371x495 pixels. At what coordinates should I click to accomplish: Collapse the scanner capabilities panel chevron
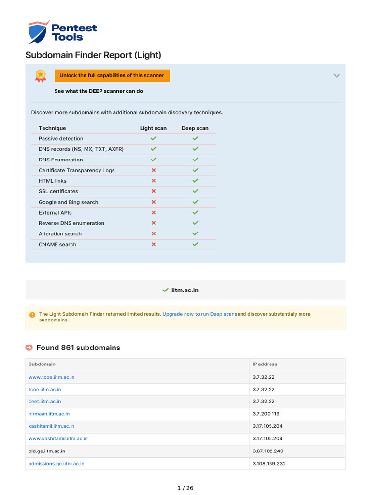(337, 76)
